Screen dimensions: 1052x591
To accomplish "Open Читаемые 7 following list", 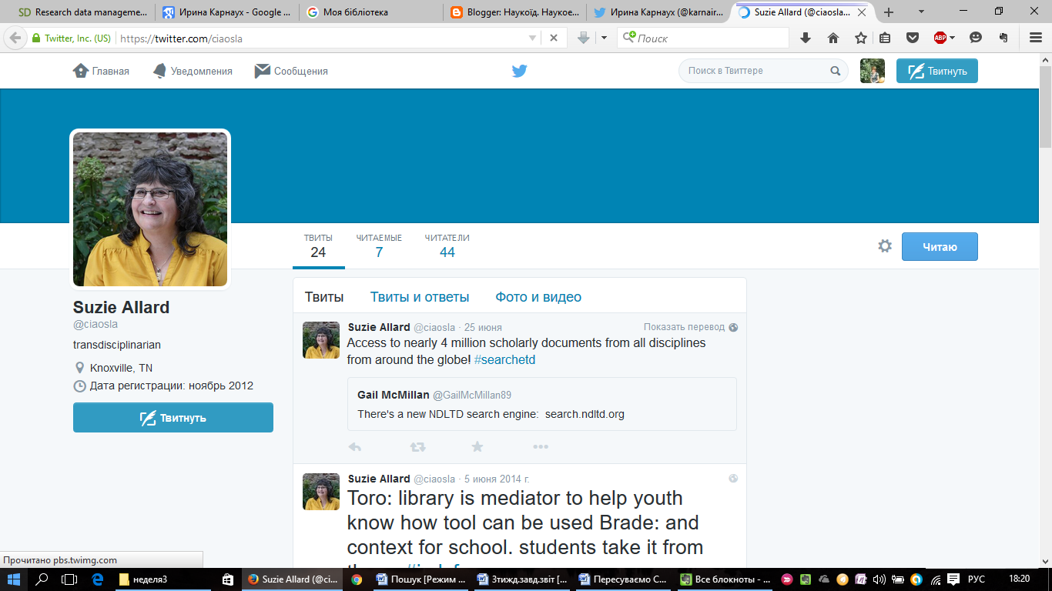I will pyautogui.click(x=379, y=246).
